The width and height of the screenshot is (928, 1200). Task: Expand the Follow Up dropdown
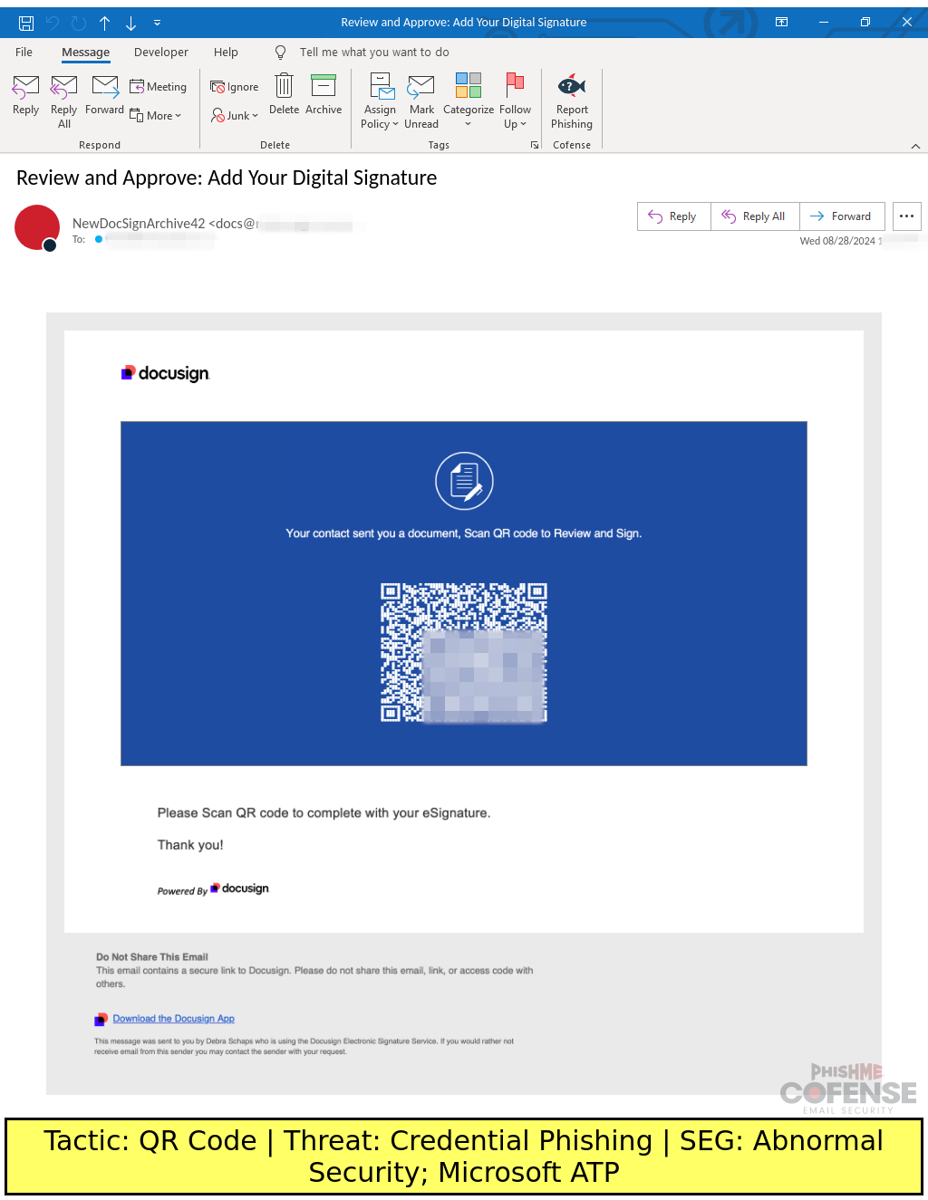pyautogui.click(x=515, y=100)
